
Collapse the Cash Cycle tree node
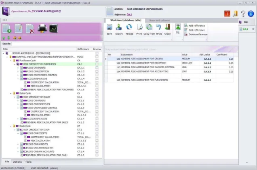[11, 126]
